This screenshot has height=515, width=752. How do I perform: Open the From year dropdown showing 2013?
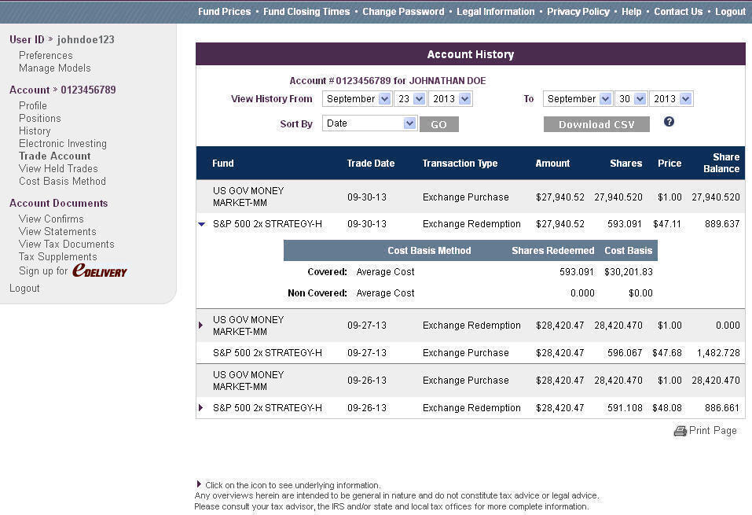pos(450,99)
